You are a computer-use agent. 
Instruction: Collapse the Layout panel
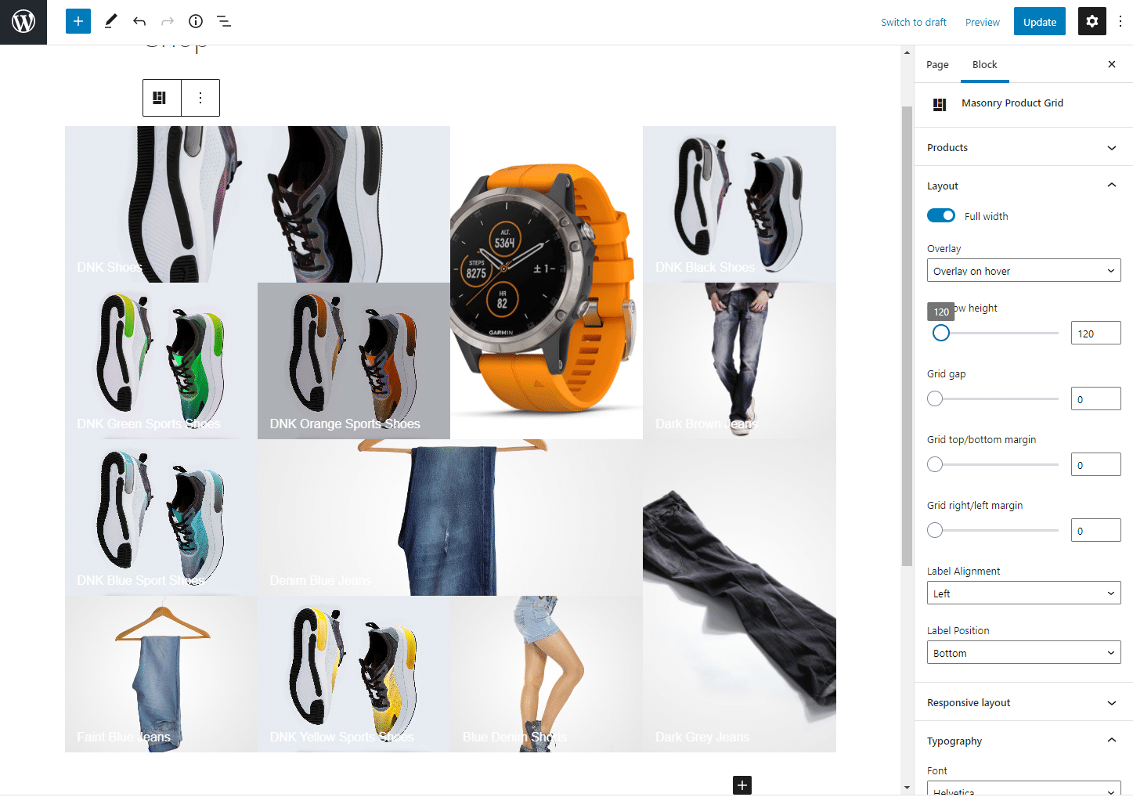click(x=1023, y=186)
